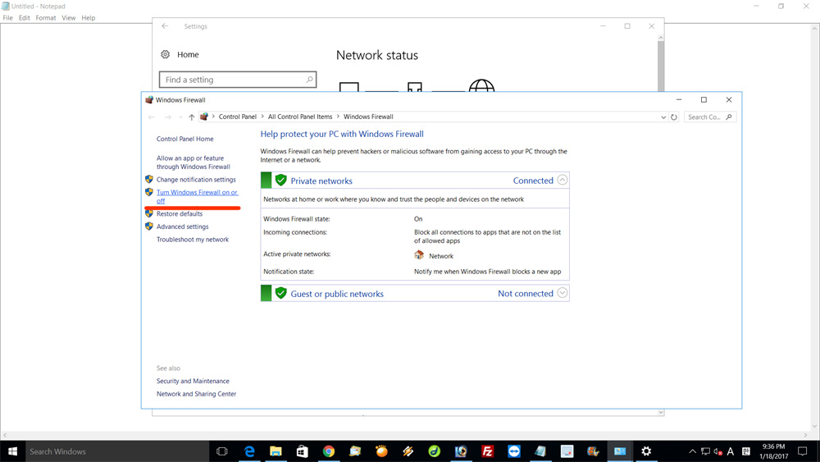Open Change notification settings link
This screenshot has width=820, height=462.
(196, 180)
